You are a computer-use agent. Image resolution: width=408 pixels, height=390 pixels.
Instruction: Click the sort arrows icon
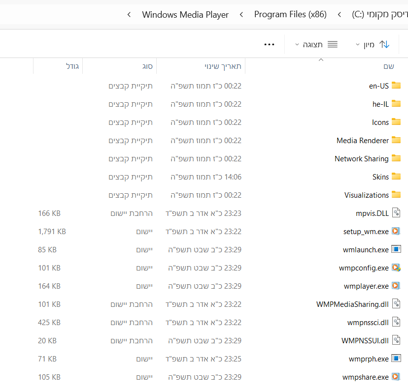[384, 44]
